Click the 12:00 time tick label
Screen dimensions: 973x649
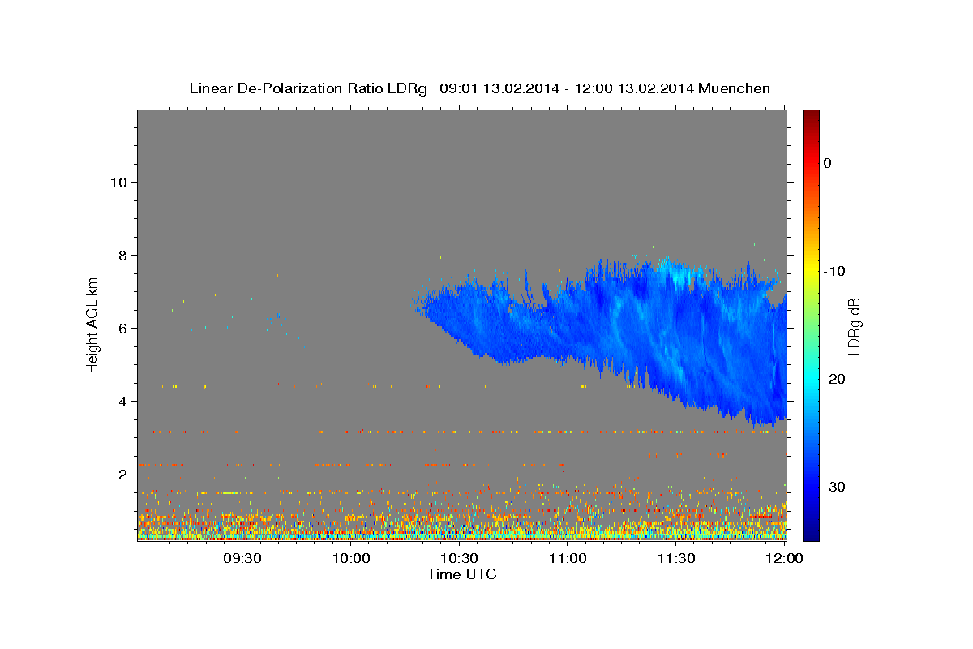pyautogui.click(x=784, y=558)
